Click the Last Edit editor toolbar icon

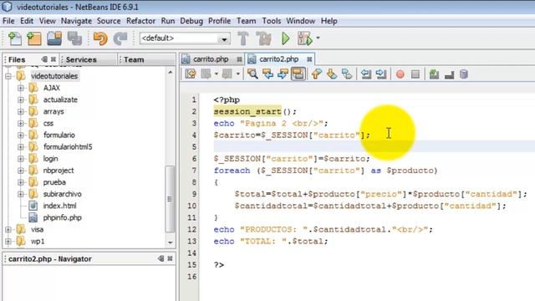coord(191,74)
